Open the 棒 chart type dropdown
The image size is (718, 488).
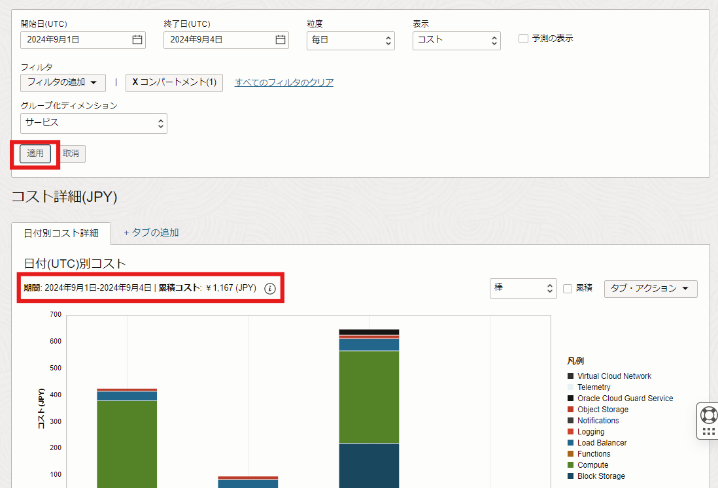point(522,288)
